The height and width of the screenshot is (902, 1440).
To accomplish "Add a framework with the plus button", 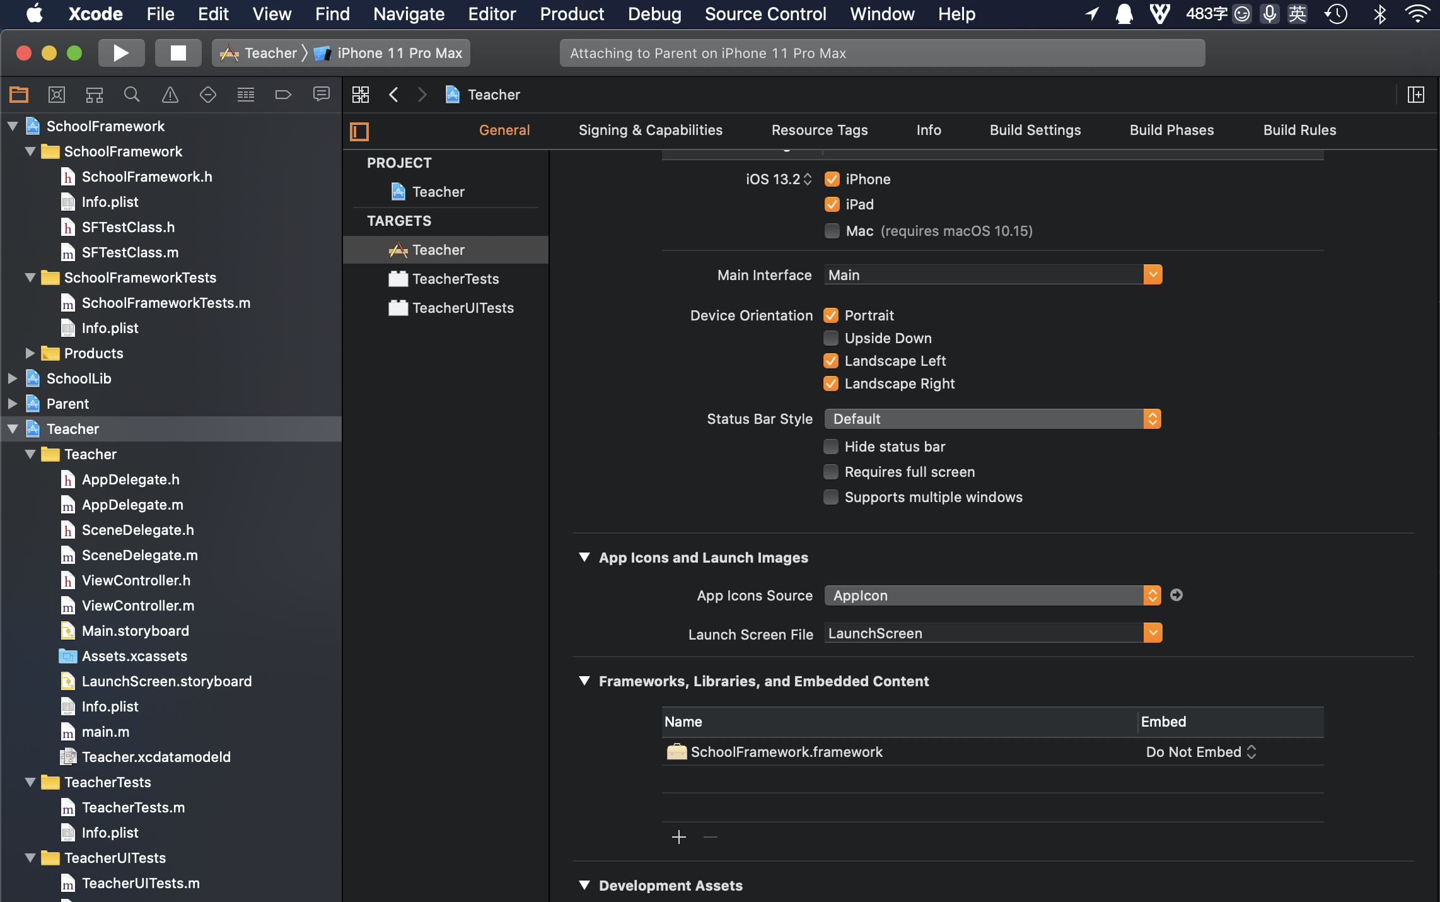I will [x=679, y=837].
